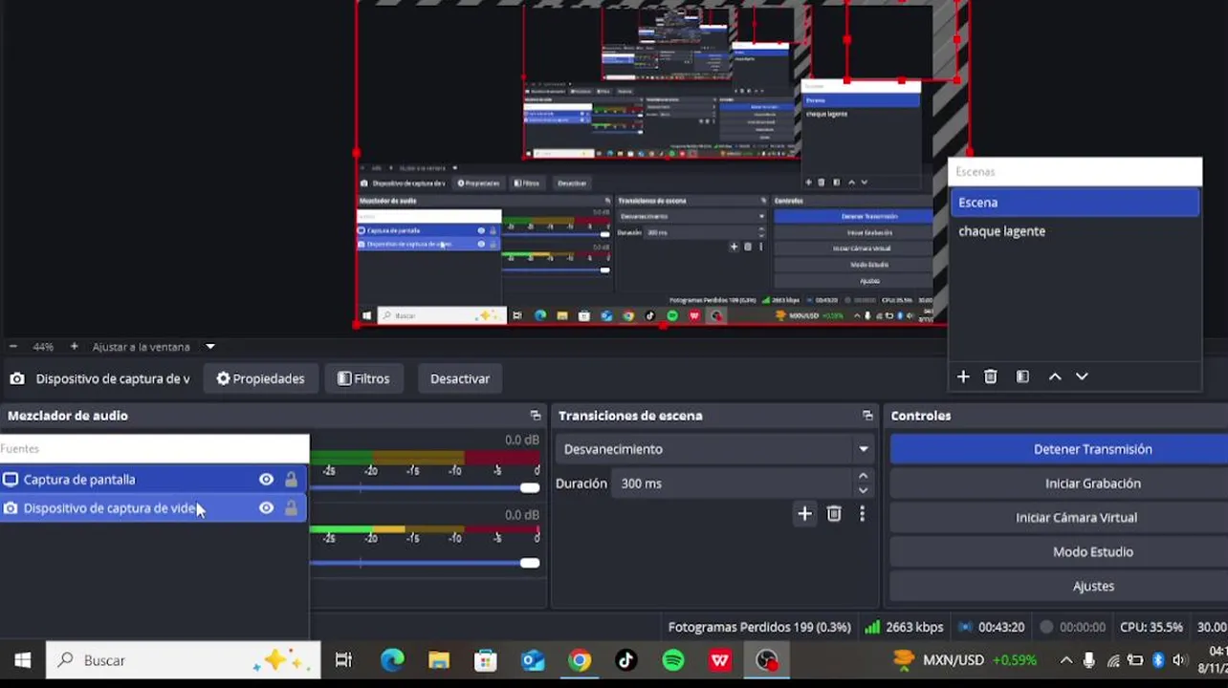The width and height of the screenshot is (1228, 688).
Task: Increase the transition Duración with up arrow
Action: (x=863, y=476)
